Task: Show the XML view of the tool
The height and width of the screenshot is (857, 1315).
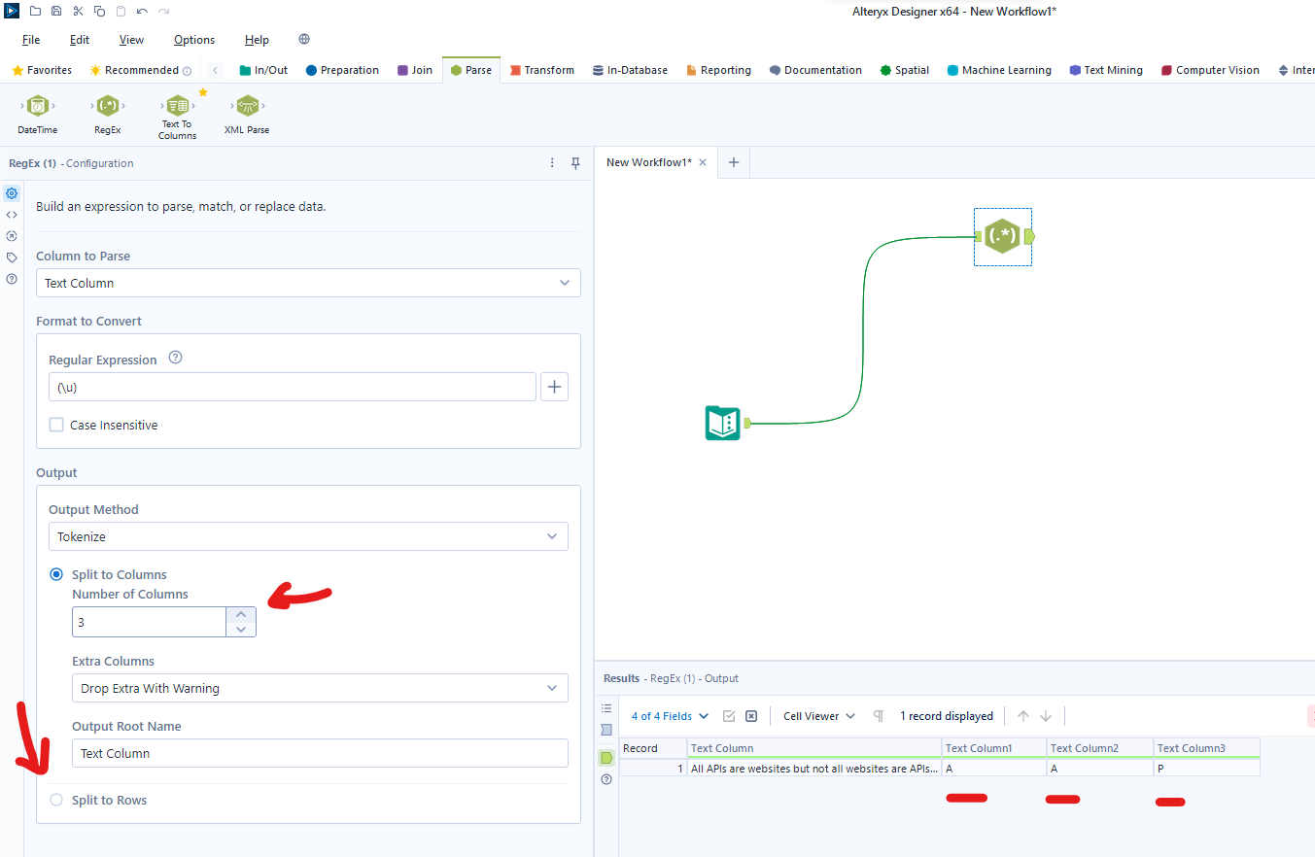Action: point(12,215)
